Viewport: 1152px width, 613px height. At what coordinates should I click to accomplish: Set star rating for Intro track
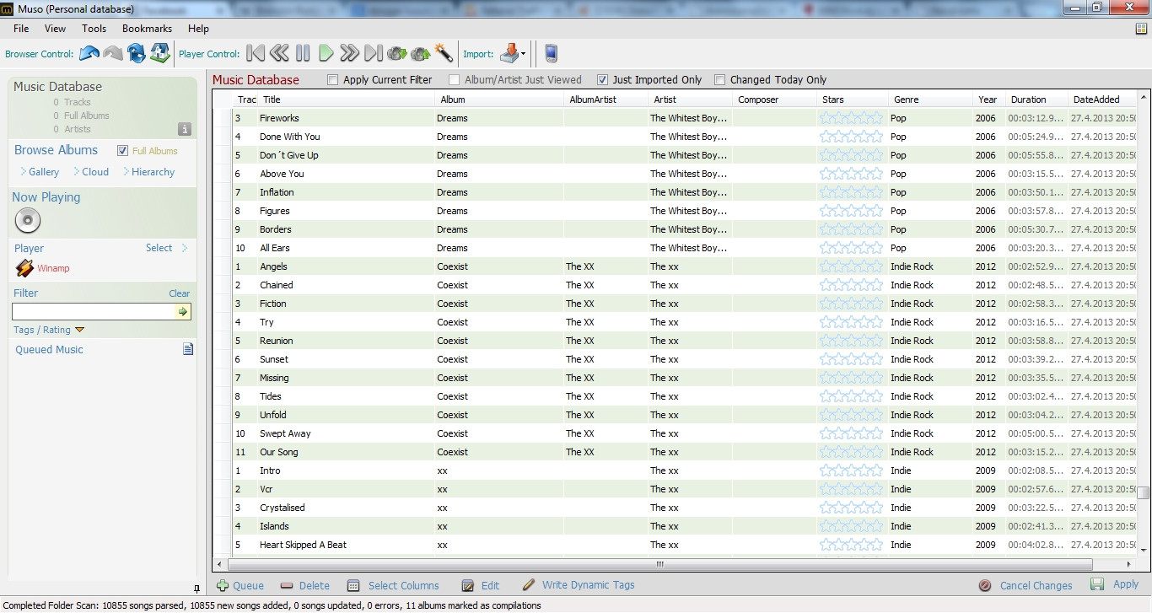pos(852,471)
